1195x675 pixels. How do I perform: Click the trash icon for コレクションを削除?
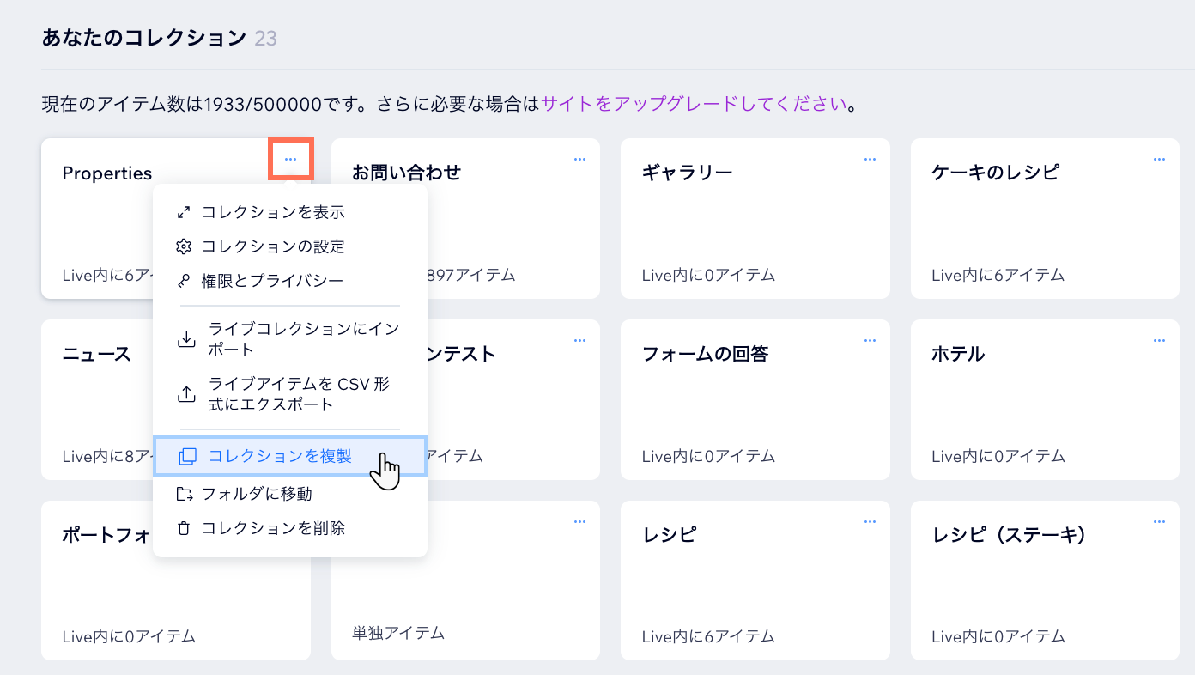183,528
